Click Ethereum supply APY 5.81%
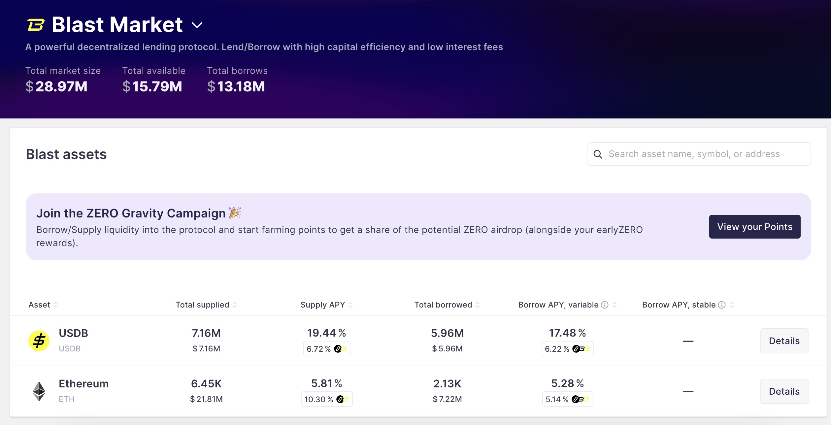This screenshot has height=425, width=831. pyautogui.click(x=326, y=383)
